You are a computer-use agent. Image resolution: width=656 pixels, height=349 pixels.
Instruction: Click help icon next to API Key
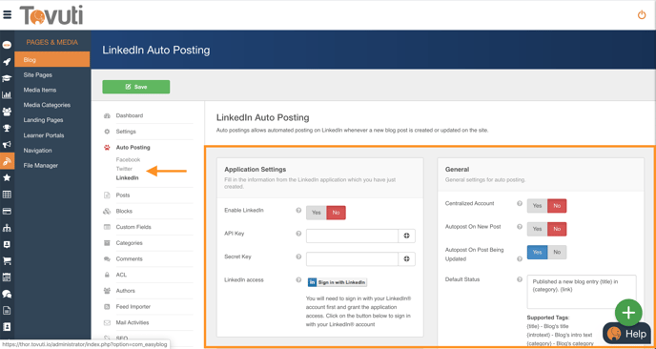click(298, 234)
